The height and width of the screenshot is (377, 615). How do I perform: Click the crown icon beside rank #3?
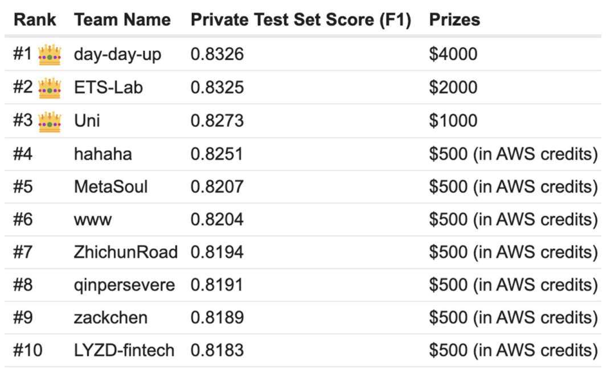click(x=50, y=121)
